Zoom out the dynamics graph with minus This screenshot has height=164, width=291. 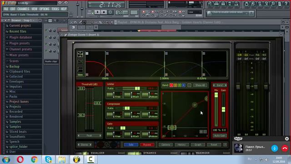205,132
